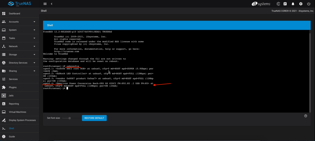Expand the Sharing menu arrow
Screen dimensions: 315x141
(x=34, y=71)
